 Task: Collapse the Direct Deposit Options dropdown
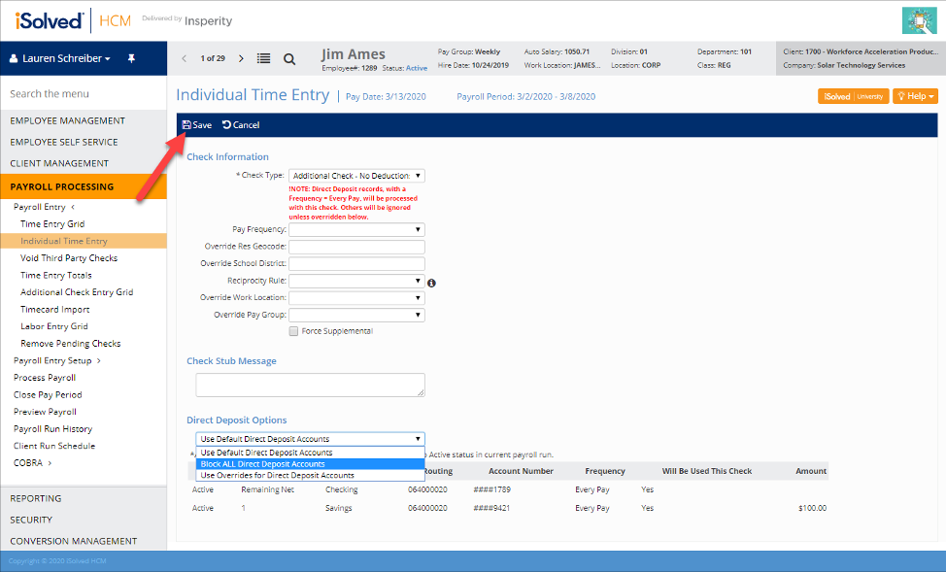coord(310,439)
